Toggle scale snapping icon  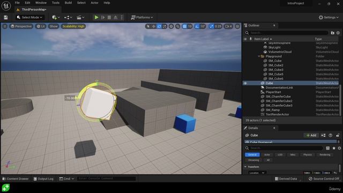211,26
